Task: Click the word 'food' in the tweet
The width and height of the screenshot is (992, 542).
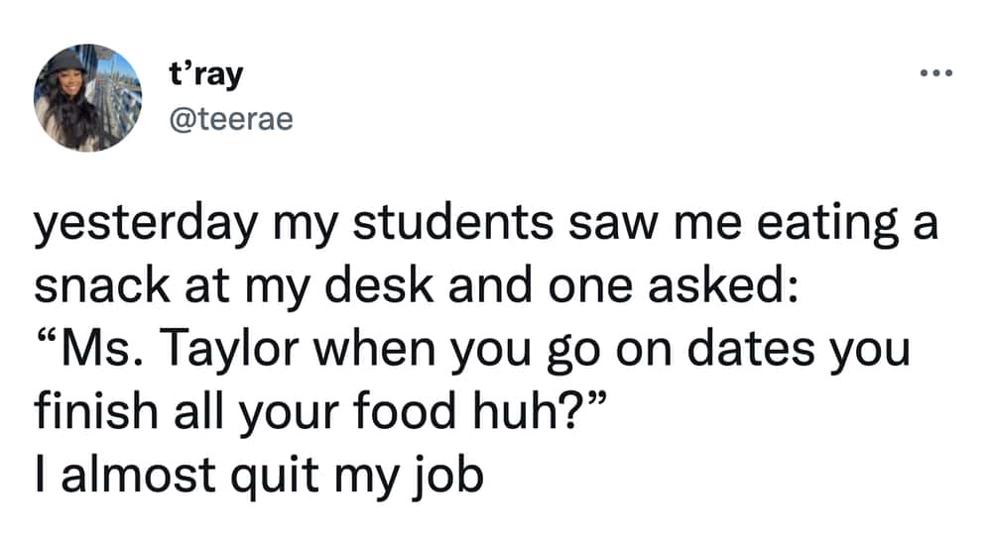Action: tap(405, 411)
